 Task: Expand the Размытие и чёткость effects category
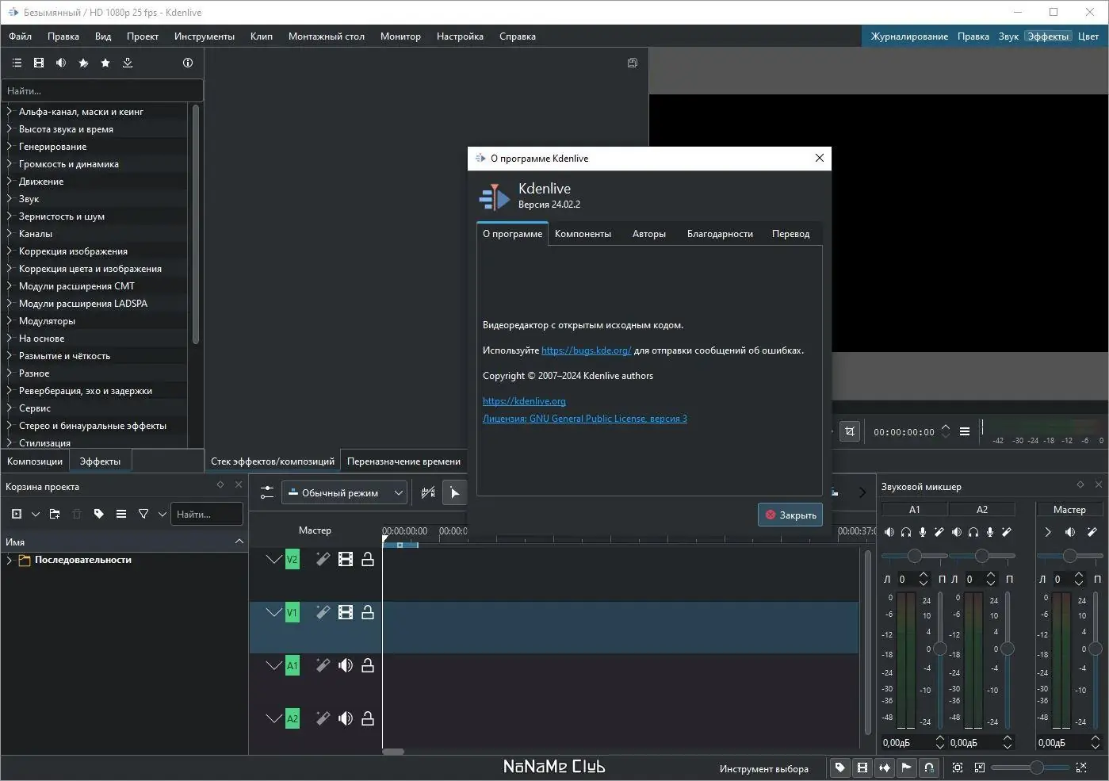click(x=10, y=356)
